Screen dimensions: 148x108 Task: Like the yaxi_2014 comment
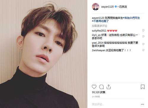point(143,44)
